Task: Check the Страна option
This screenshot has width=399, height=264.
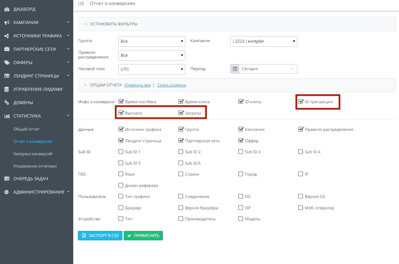Action: (x=181, y=174)
